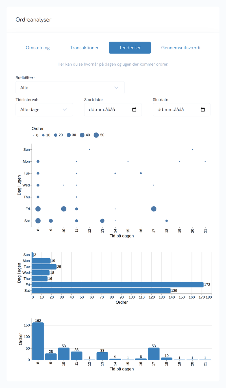Open the Slutdato calendar picker icon
Screen dimensions: 226x388
(203, 110)
